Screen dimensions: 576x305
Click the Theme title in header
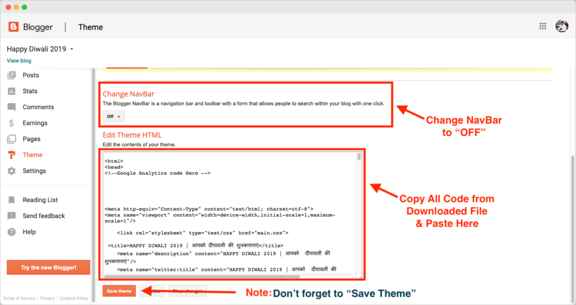click(91, 27)
